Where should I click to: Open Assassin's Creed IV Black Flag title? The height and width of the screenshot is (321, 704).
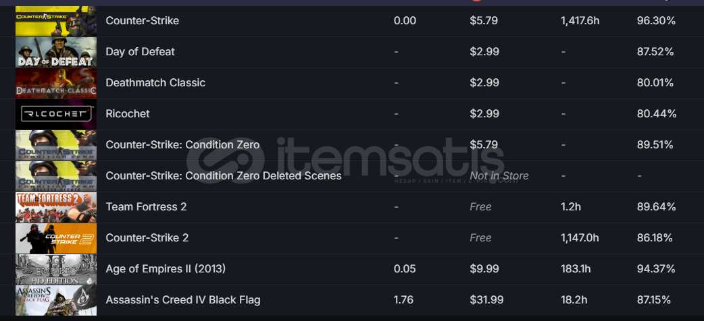182,299
